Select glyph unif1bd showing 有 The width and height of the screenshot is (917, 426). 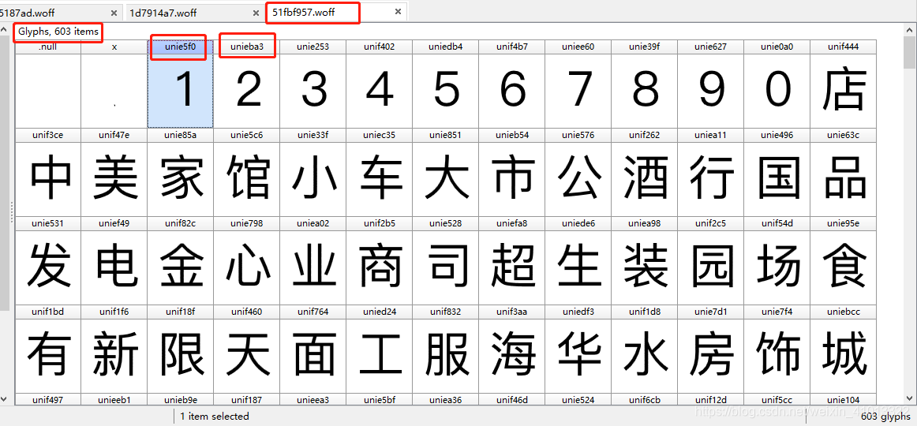(x=48, y=349)
